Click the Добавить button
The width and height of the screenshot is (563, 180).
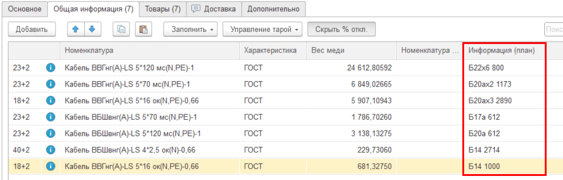point(32,29)
